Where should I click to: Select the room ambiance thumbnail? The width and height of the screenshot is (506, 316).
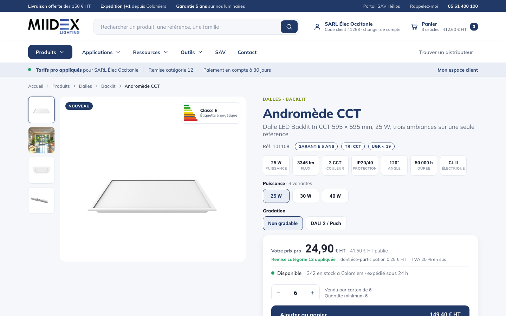point(41,140)
